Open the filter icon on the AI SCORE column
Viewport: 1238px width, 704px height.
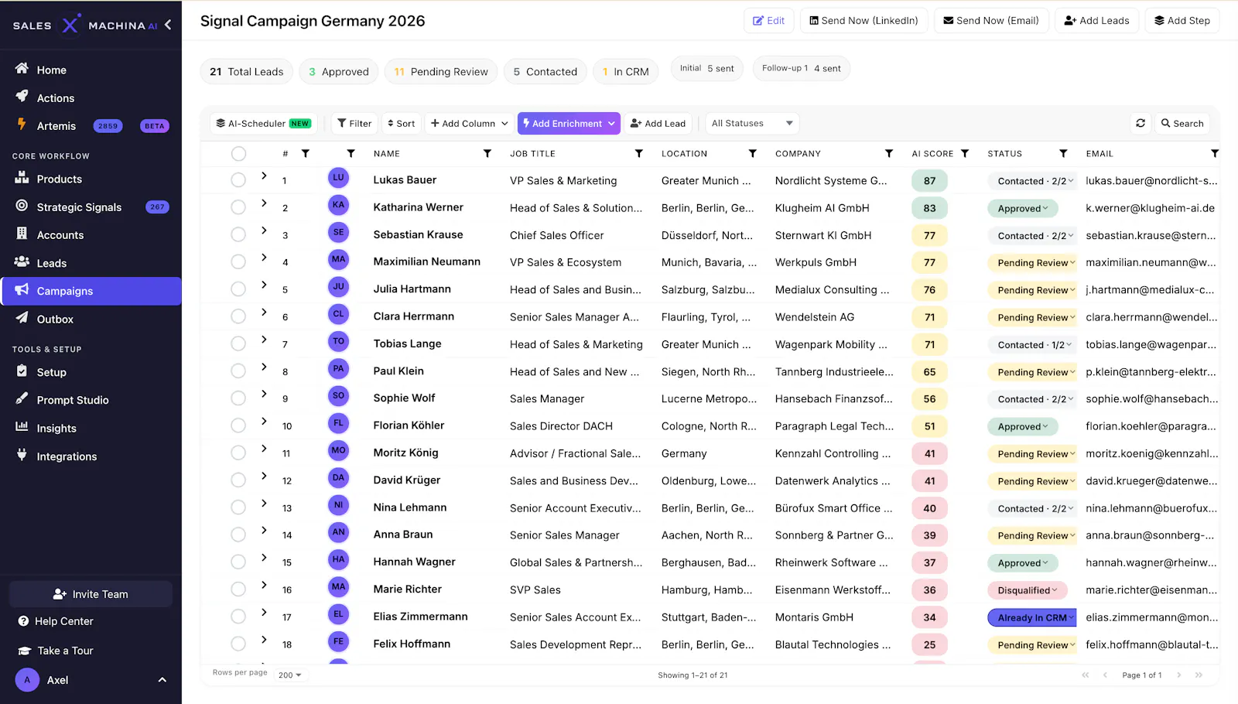[x=965, y=154]
